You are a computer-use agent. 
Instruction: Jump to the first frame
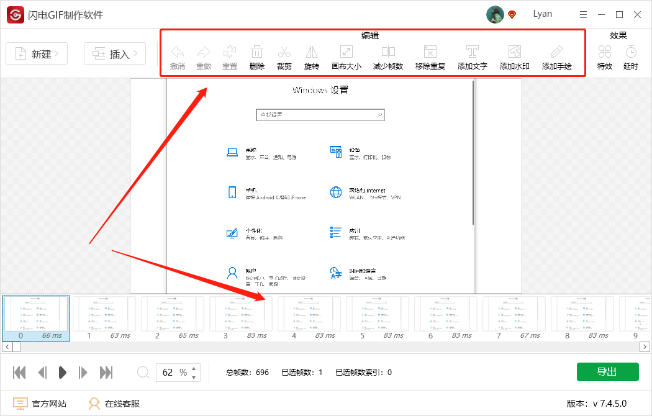(x=19, y=373)
